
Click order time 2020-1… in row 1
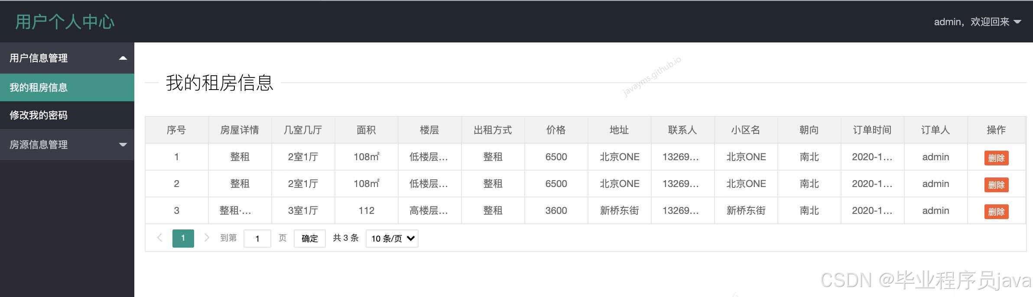(x=872, y=157)
